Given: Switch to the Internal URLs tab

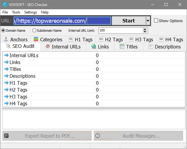Looking at the screenshot, I should (63, 47).
